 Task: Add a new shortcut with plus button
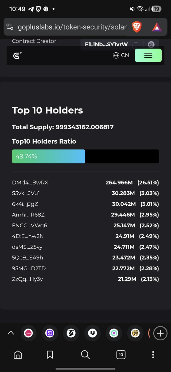pyautogui.click(x=160, y=333)
